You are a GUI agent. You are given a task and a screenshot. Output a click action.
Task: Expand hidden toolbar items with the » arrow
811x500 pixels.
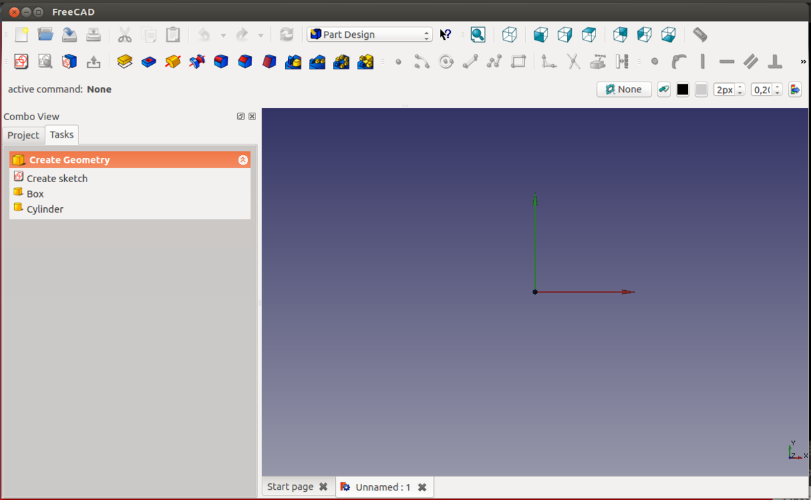click(x=803, y=62)
